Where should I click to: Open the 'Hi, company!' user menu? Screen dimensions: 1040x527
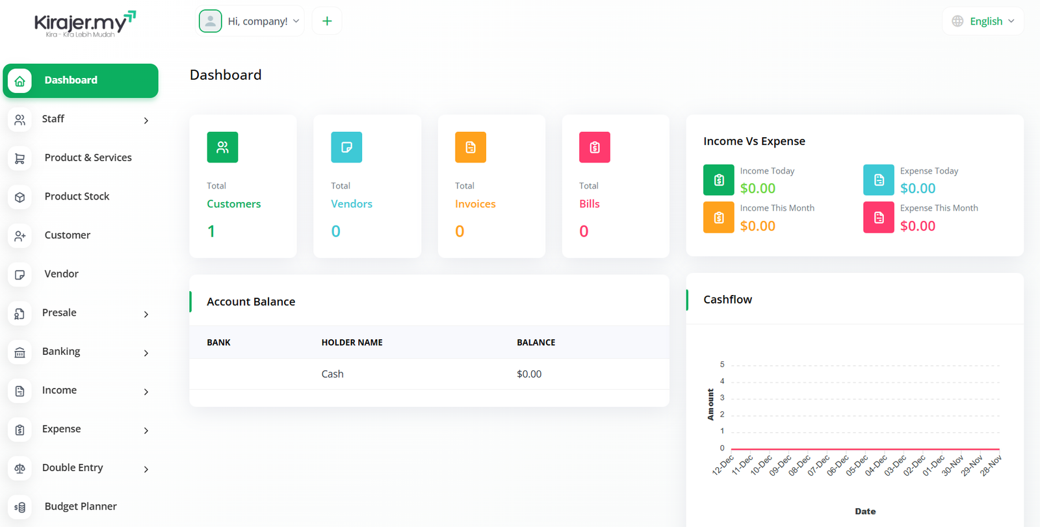(250, 21)
